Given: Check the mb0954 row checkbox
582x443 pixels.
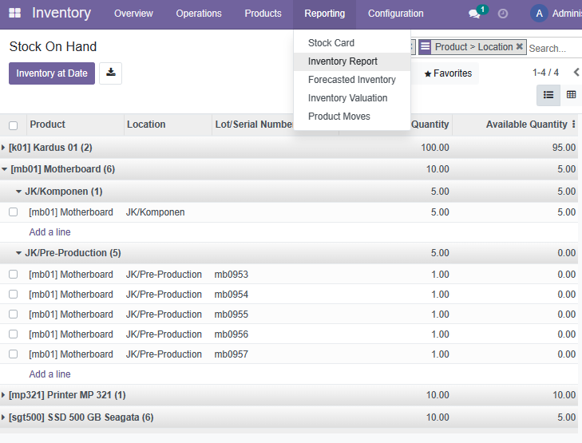Looking at the screenshot, I should click(x=14, y=295).
